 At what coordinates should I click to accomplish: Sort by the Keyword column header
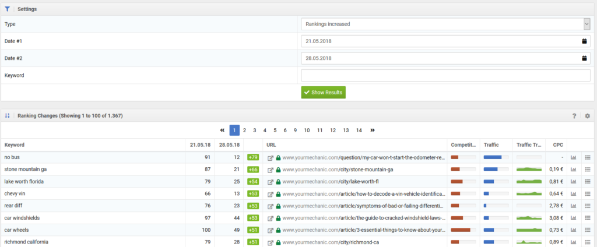tap(15, 144)
